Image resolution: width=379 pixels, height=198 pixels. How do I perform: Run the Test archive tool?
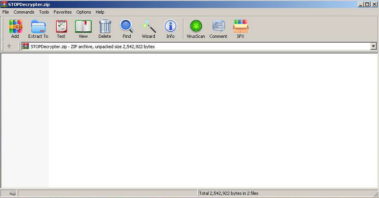click(x=61, y=29)
